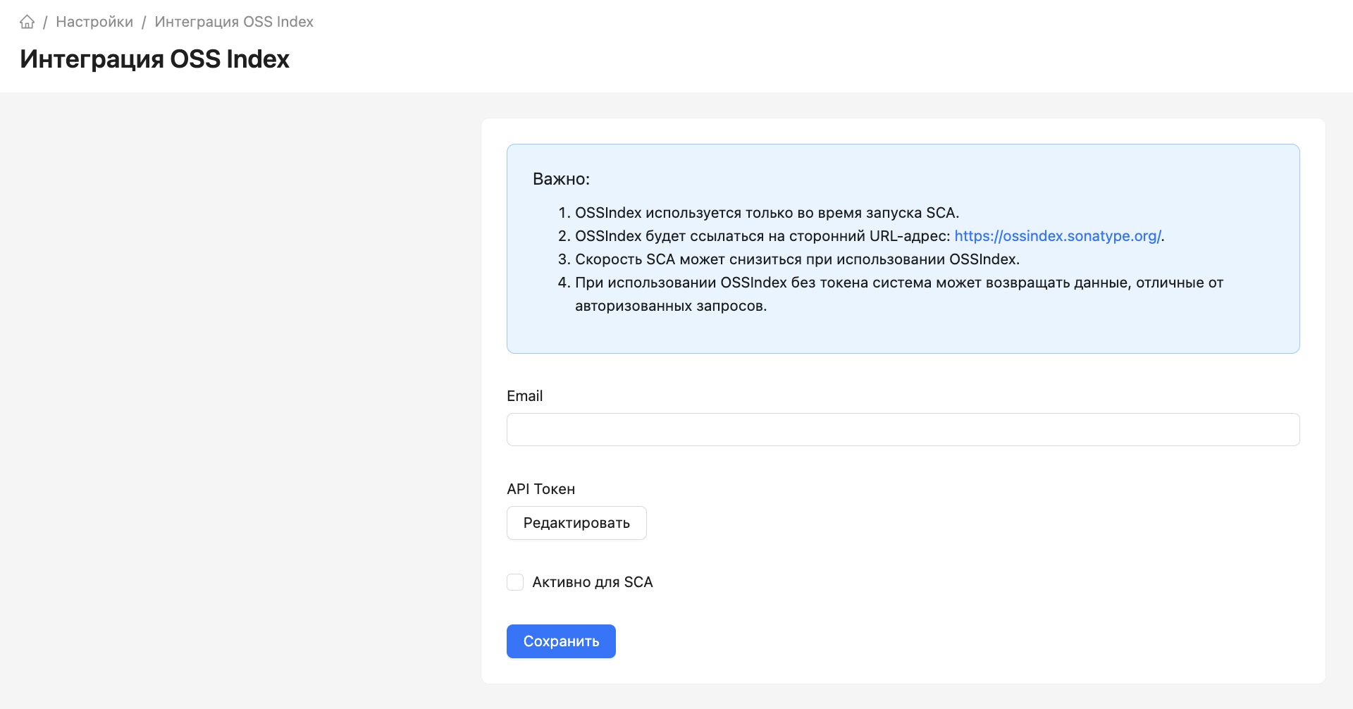This screenshot has width=1353, height=709.
Task: Go to Настройки breadcrumb link
Action: [x=94, y=22]
